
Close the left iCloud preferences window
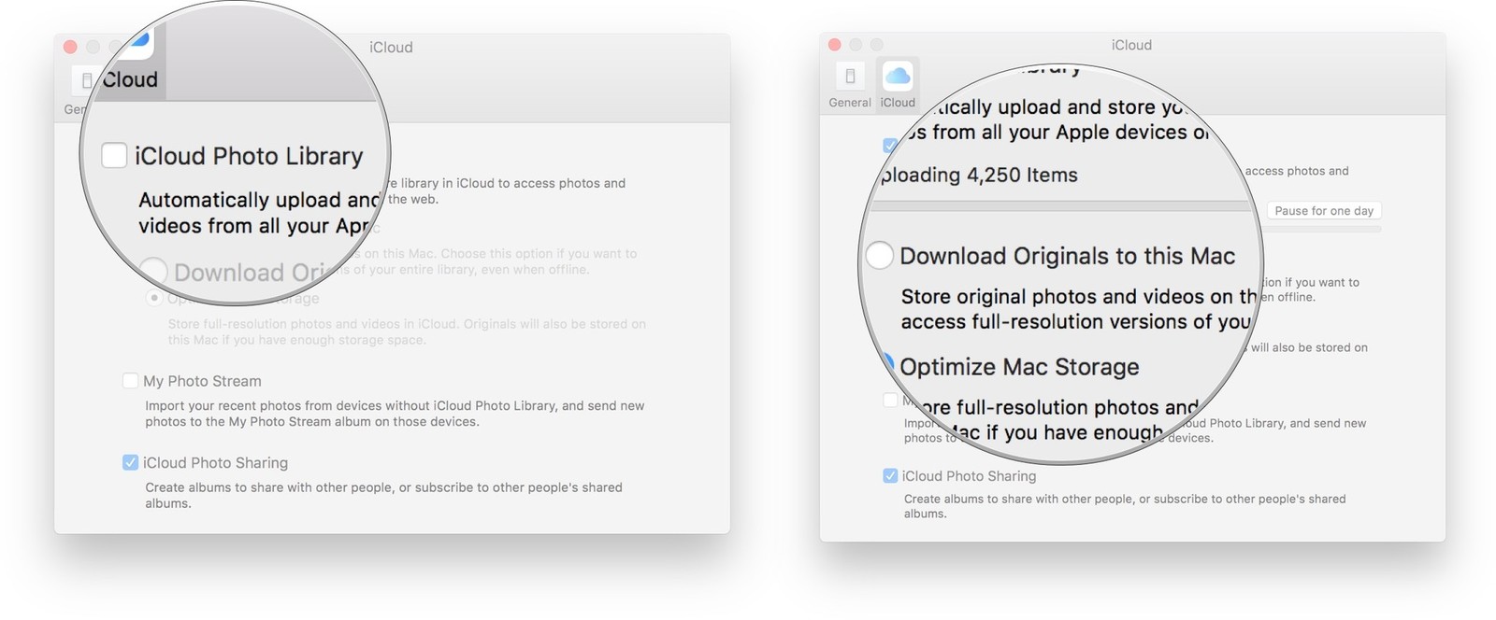pos(70,47)
